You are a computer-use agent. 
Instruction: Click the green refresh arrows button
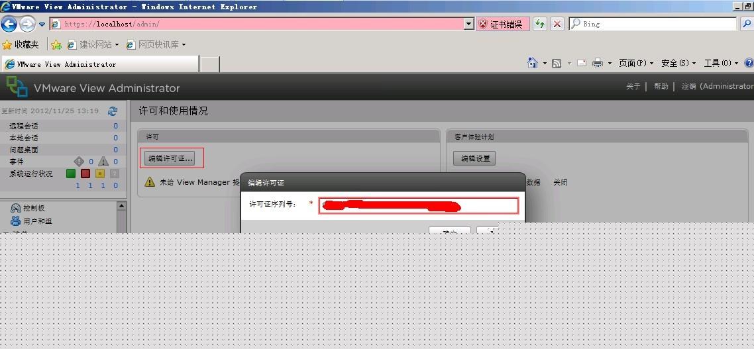pos(540,24)
